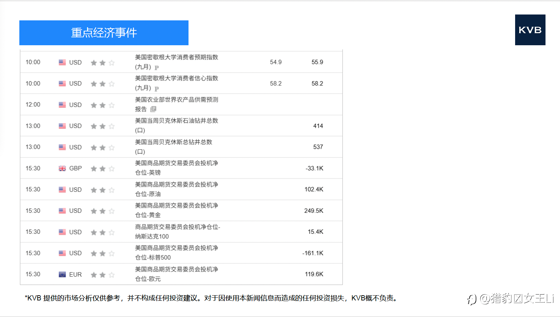Click the KVB logo
This screenshot has width=560, height=317.
[530, 30]
